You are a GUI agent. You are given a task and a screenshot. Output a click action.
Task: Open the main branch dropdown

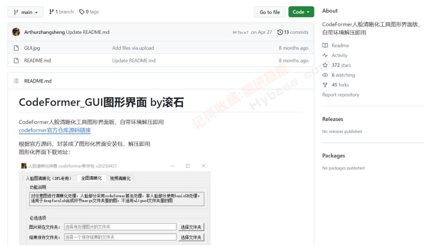25,12
